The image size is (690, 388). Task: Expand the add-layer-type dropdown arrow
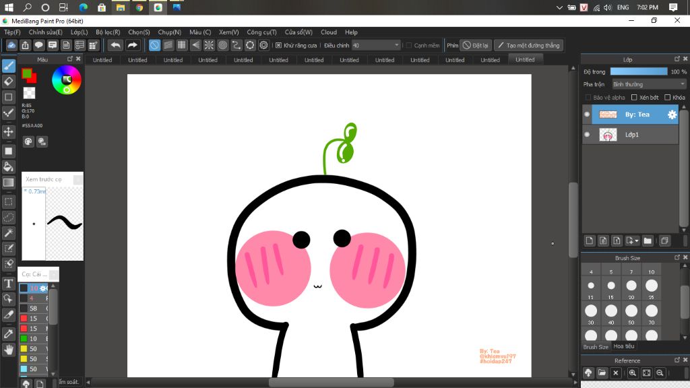tap(637, 240)
